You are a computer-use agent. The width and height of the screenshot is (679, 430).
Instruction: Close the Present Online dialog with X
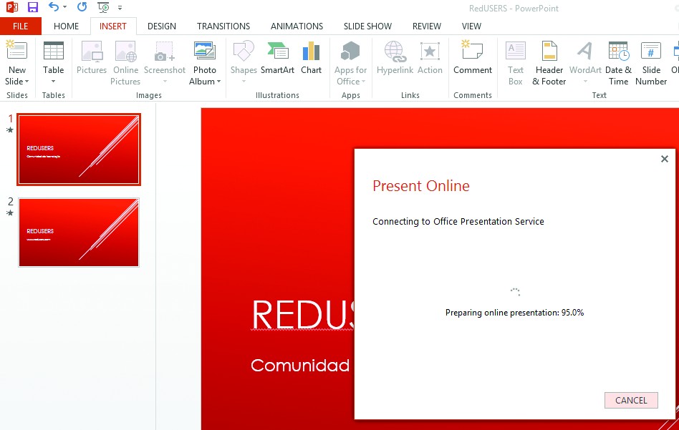pyautogui.click(x=665, y=159)
